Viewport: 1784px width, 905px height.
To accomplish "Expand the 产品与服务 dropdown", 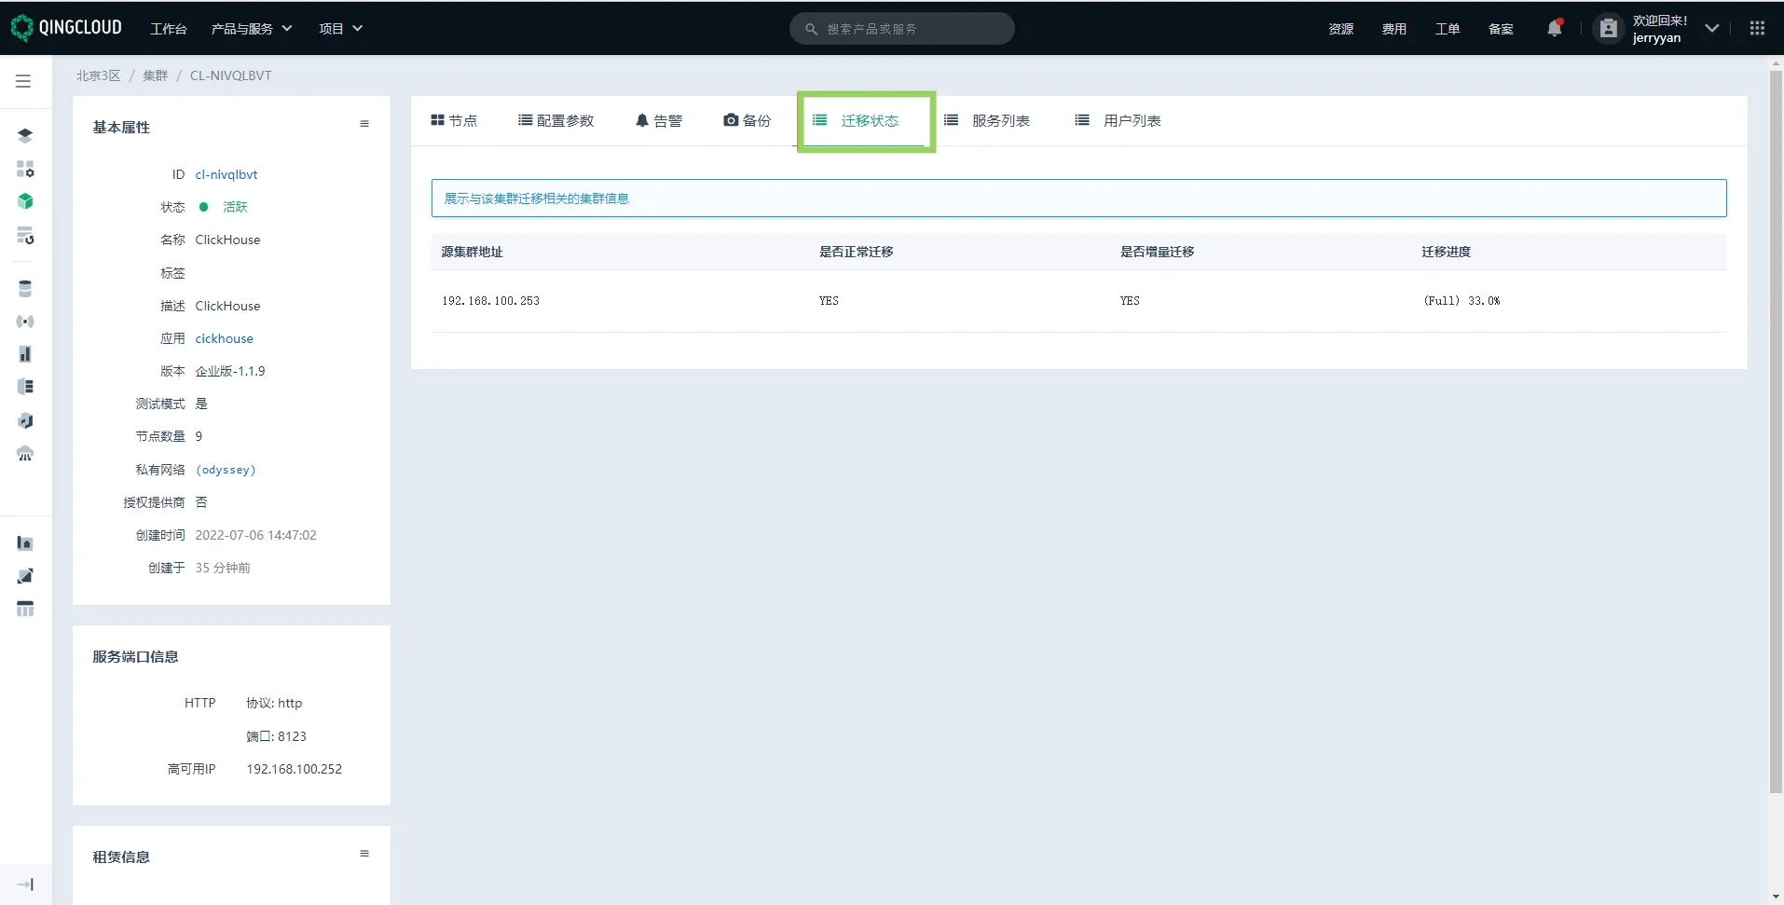I will click(252, 29).
